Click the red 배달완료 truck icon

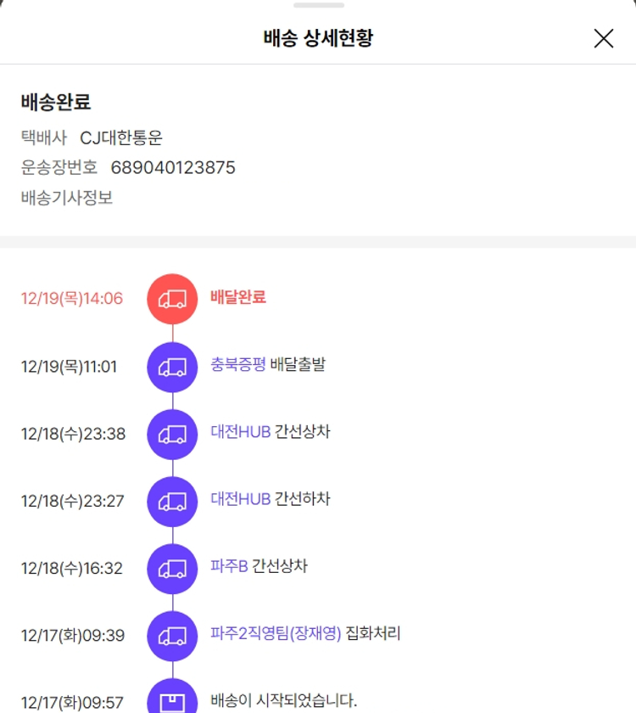coord(172,299)
